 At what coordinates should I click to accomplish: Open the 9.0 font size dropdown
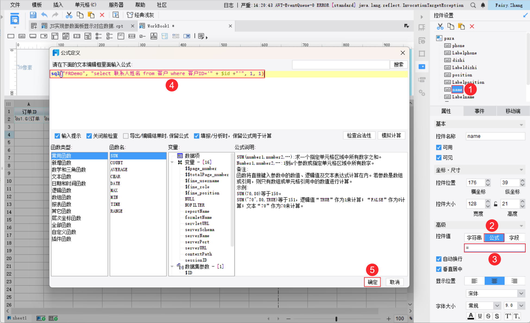(x=521, y=306)
